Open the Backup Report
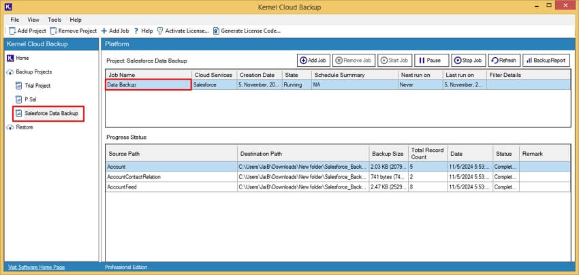This screenshot has height=275, width=579. coord(546,60)
